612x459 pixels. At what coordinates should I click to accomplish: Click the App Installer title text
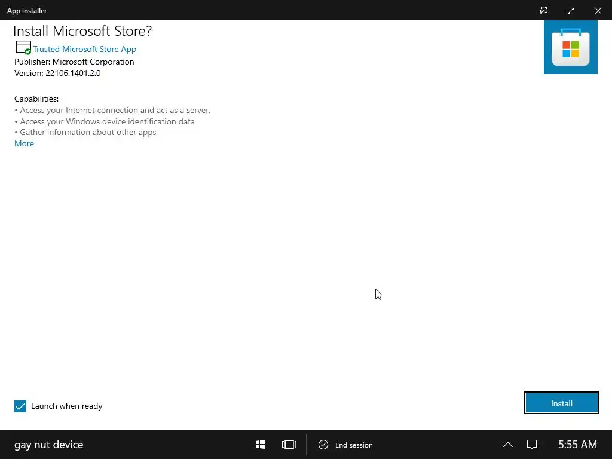[27, 11]
